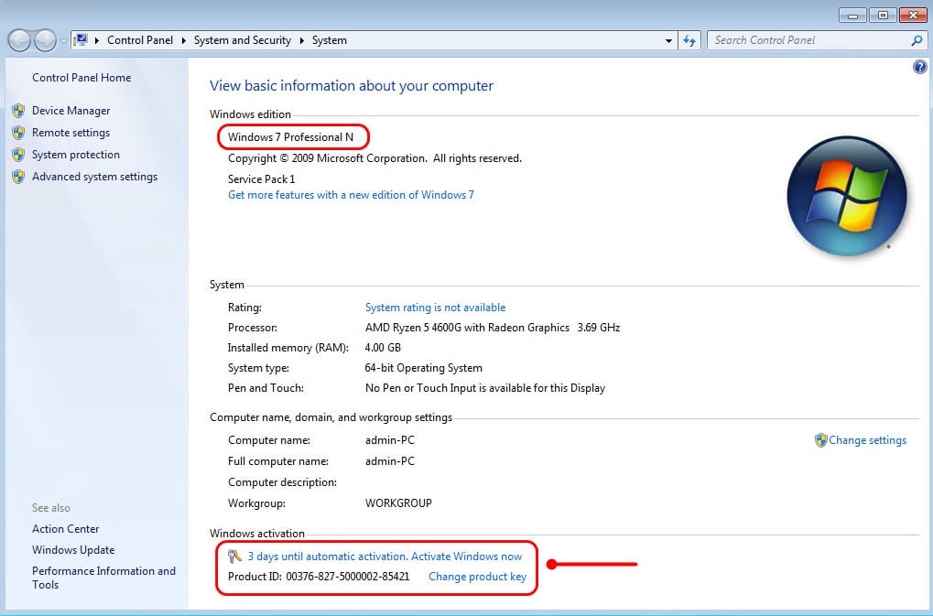Click the shield icon beside Change settings
Screen dimensions: 933x616
pyautogui.click(x=821, y=440)
